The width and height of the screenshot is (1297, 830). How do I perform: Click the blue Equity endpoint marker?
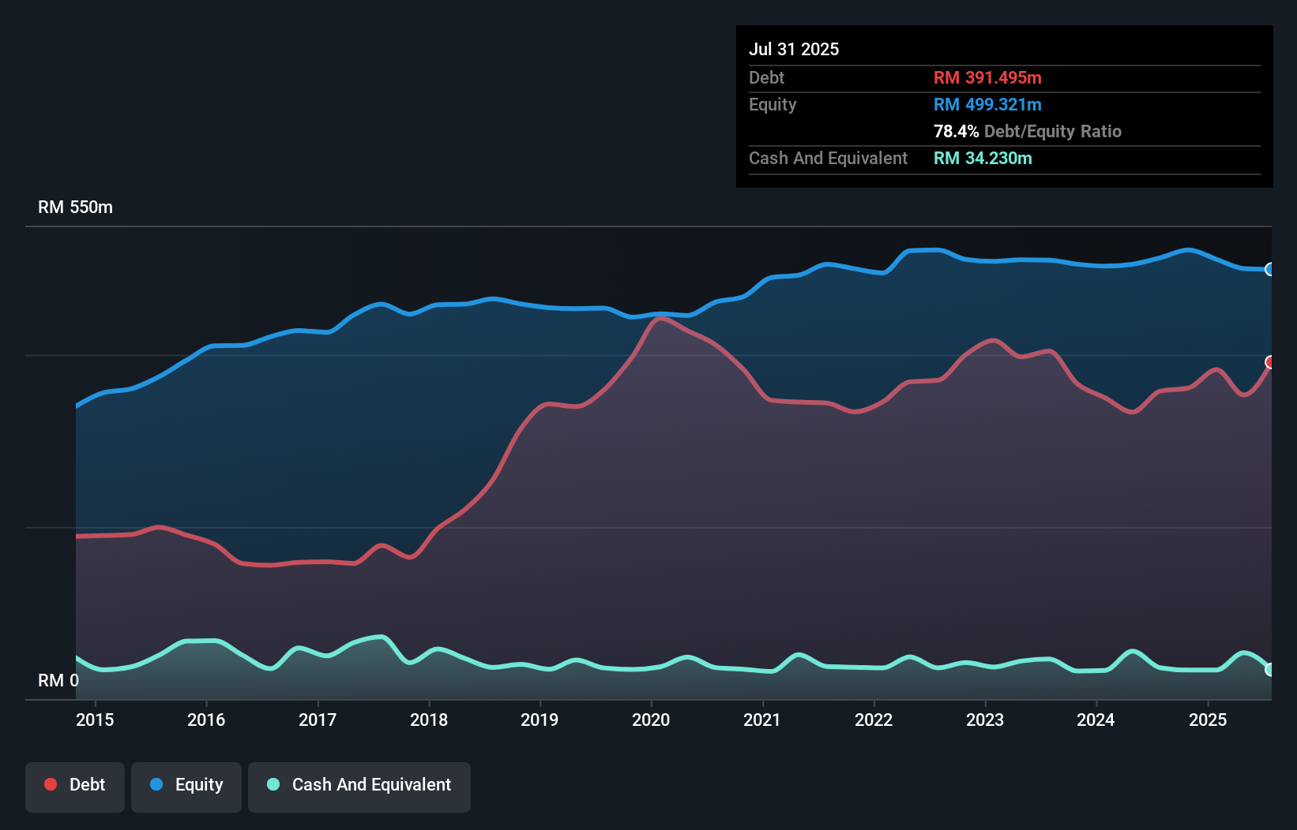1269,270
